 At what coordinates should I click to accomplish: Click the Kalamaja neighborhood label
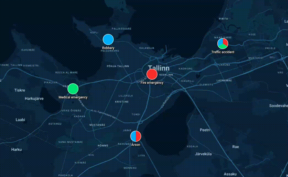[x=147, y=48]
